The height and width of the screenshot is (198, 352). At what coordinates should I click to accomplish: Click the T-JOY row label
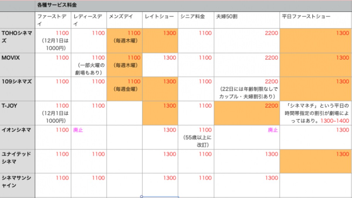point(18,113)
